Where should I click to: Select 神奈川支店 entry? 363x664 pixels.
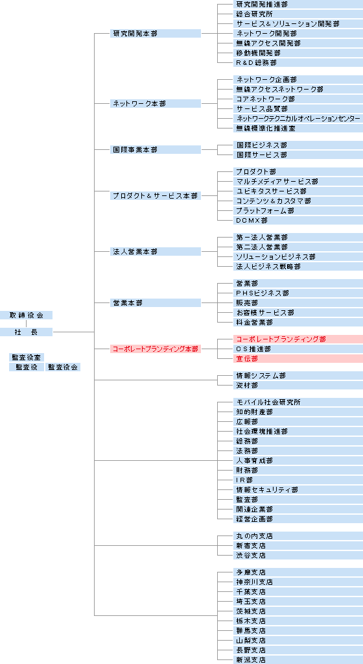coord(298,583)
